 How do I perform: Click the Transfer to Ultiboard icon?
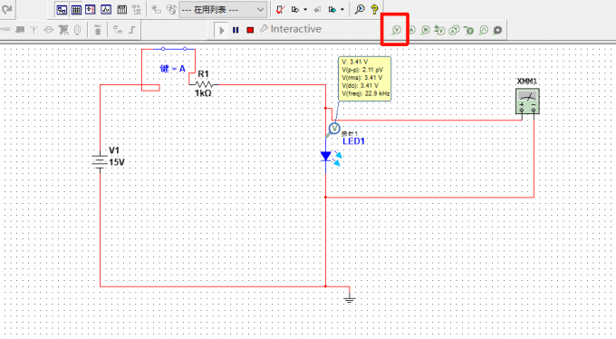click(x=295, y=9)
